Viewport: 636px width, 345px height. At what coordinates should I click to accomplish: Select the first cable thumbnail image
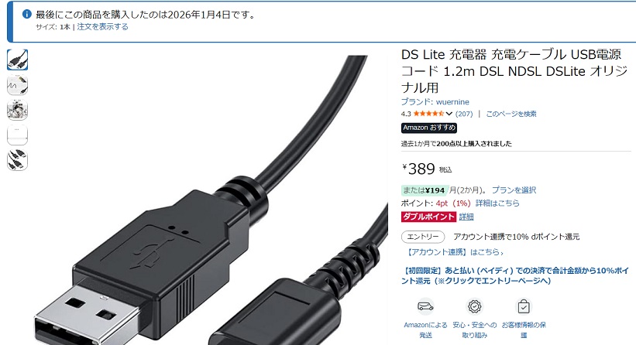click(x=18, y=60)
